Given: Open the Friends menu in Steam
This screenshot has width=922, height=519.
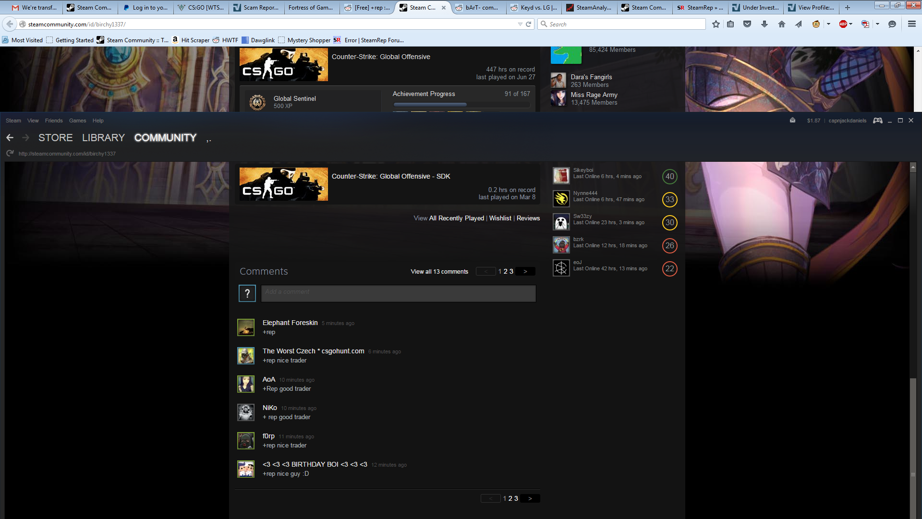Looking at the screenshot, I should point(54,121).
